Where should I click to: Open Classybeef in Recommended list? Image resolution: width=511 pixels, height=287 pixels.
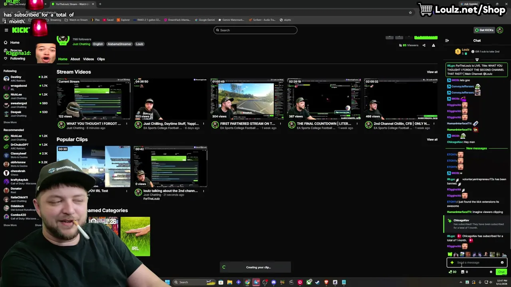coord(25,155)
